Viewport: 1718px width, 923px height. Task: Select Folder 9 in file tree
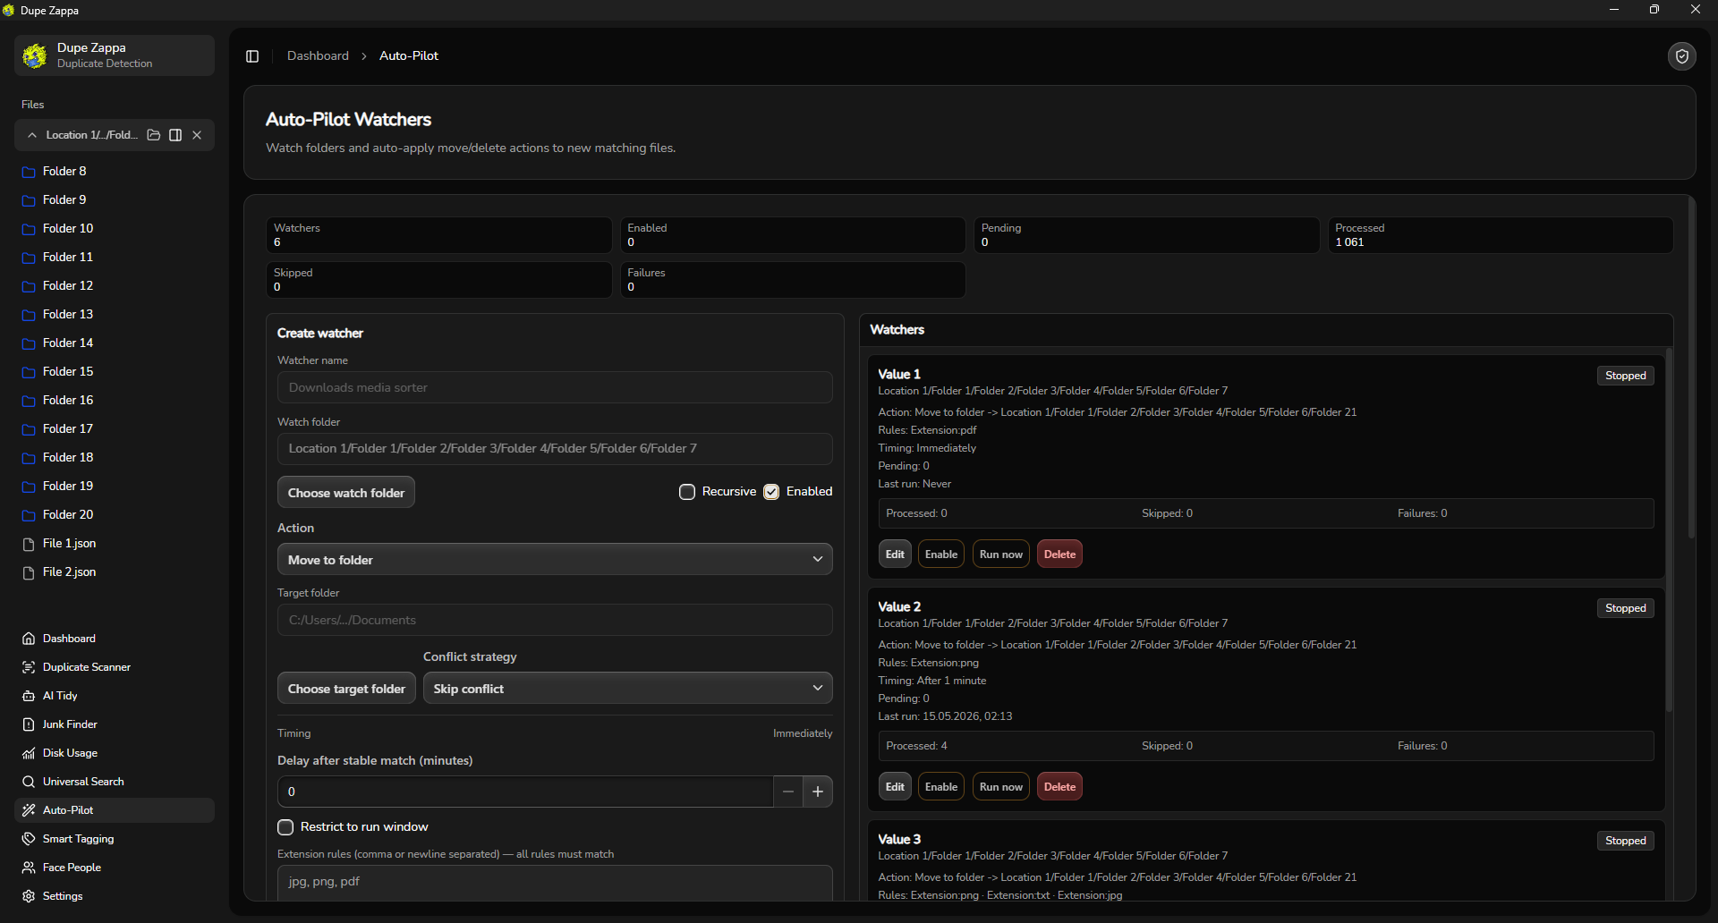coord(115,199)
